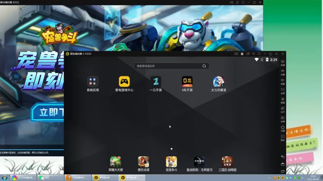Launch 太古封魔录 game

click(x=218, y=82)
